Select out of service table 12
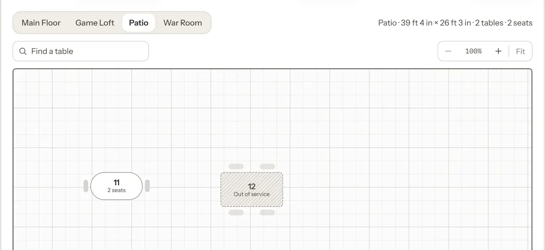 (x=252, y=190)
